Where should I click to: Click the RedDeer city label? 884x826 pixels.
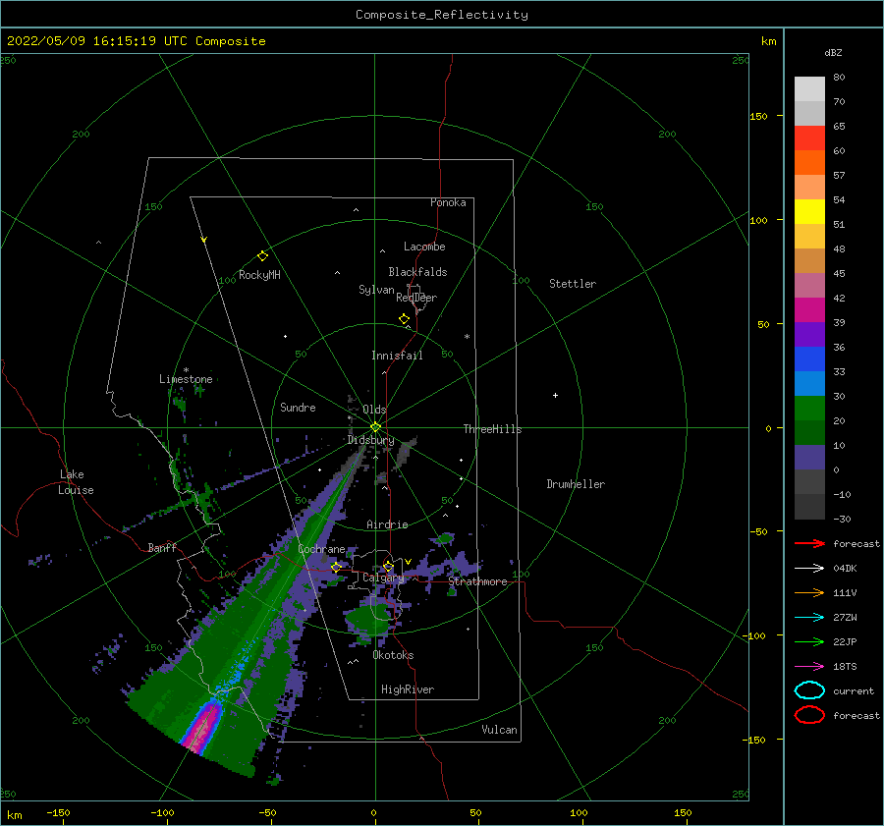click(416, 298)
